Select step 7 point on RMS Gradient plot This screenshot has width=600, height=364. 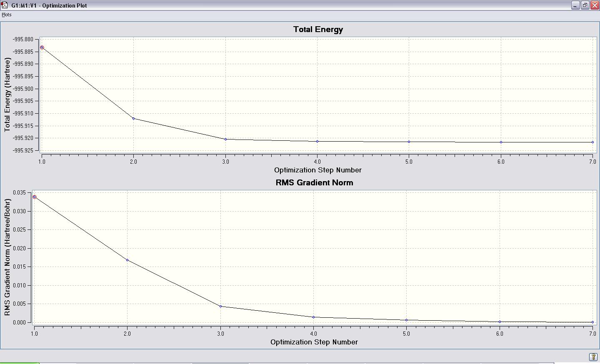[x=592, y=322]
